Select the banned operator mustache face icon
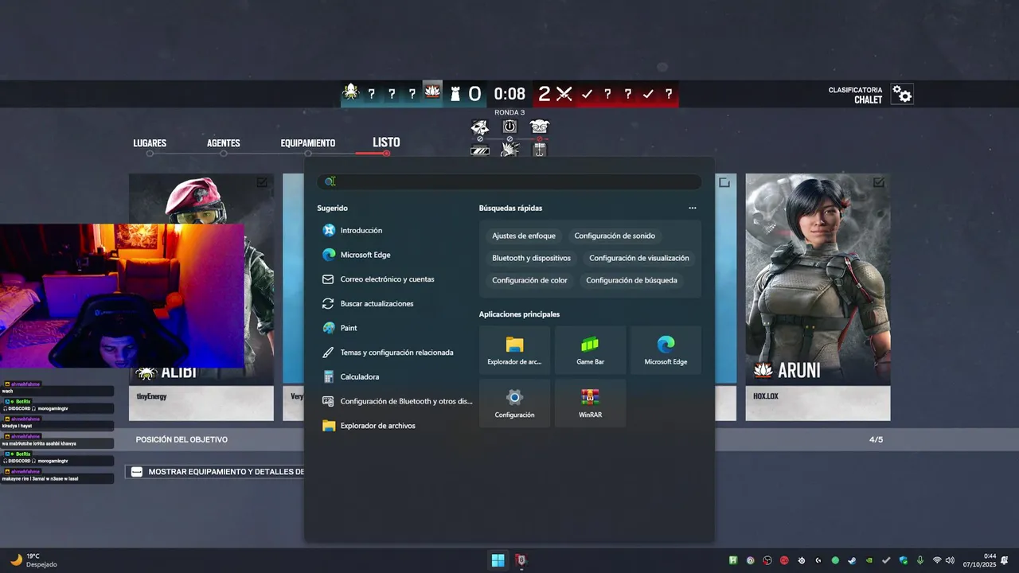1019x573 pixels. pyautogui.click(x=540, y=127)
